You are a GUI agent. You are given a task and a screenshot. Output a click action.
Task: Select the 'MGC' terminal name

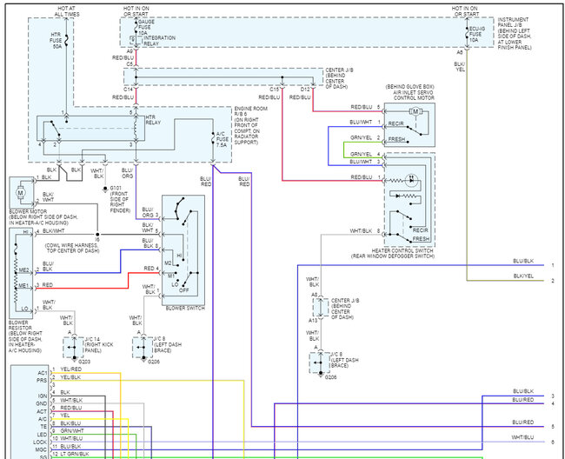pyautogui.click(x=41, y=449)
